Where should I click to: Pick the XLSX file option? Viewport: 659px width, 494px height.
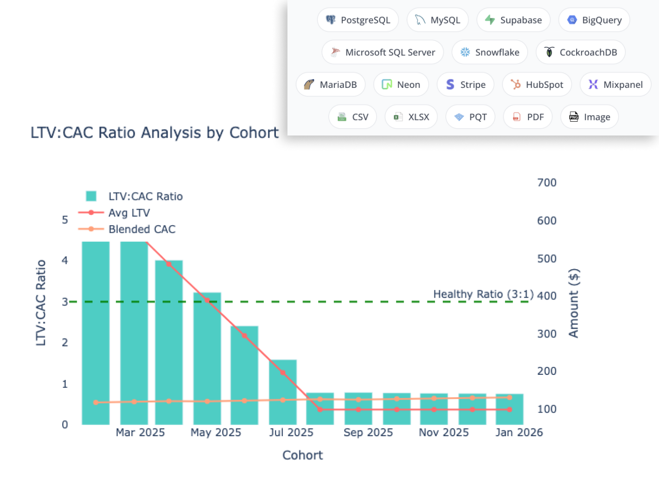point(411,117)
